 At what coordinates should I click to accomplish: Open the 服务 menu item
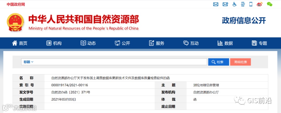click(160, 43)
